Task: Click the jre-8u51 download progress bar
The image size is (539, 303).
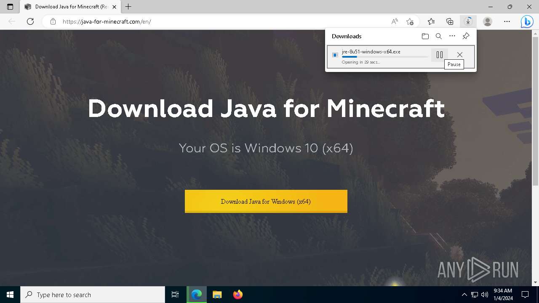Action: tap(385, 57)
